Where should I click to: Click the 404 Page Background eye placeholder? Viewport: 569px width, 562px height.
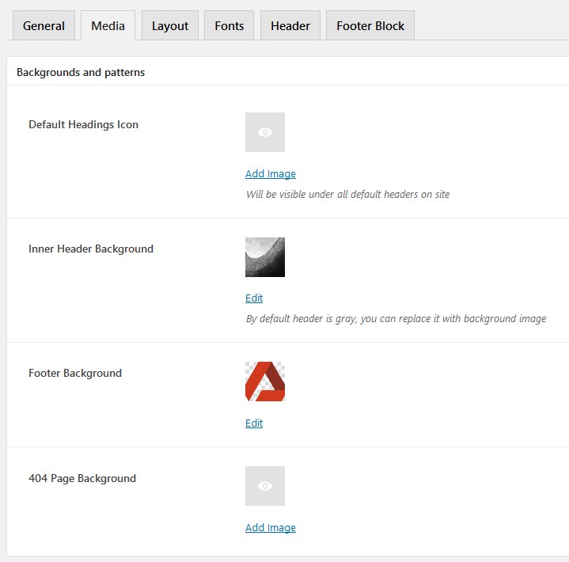pos(265,486)
